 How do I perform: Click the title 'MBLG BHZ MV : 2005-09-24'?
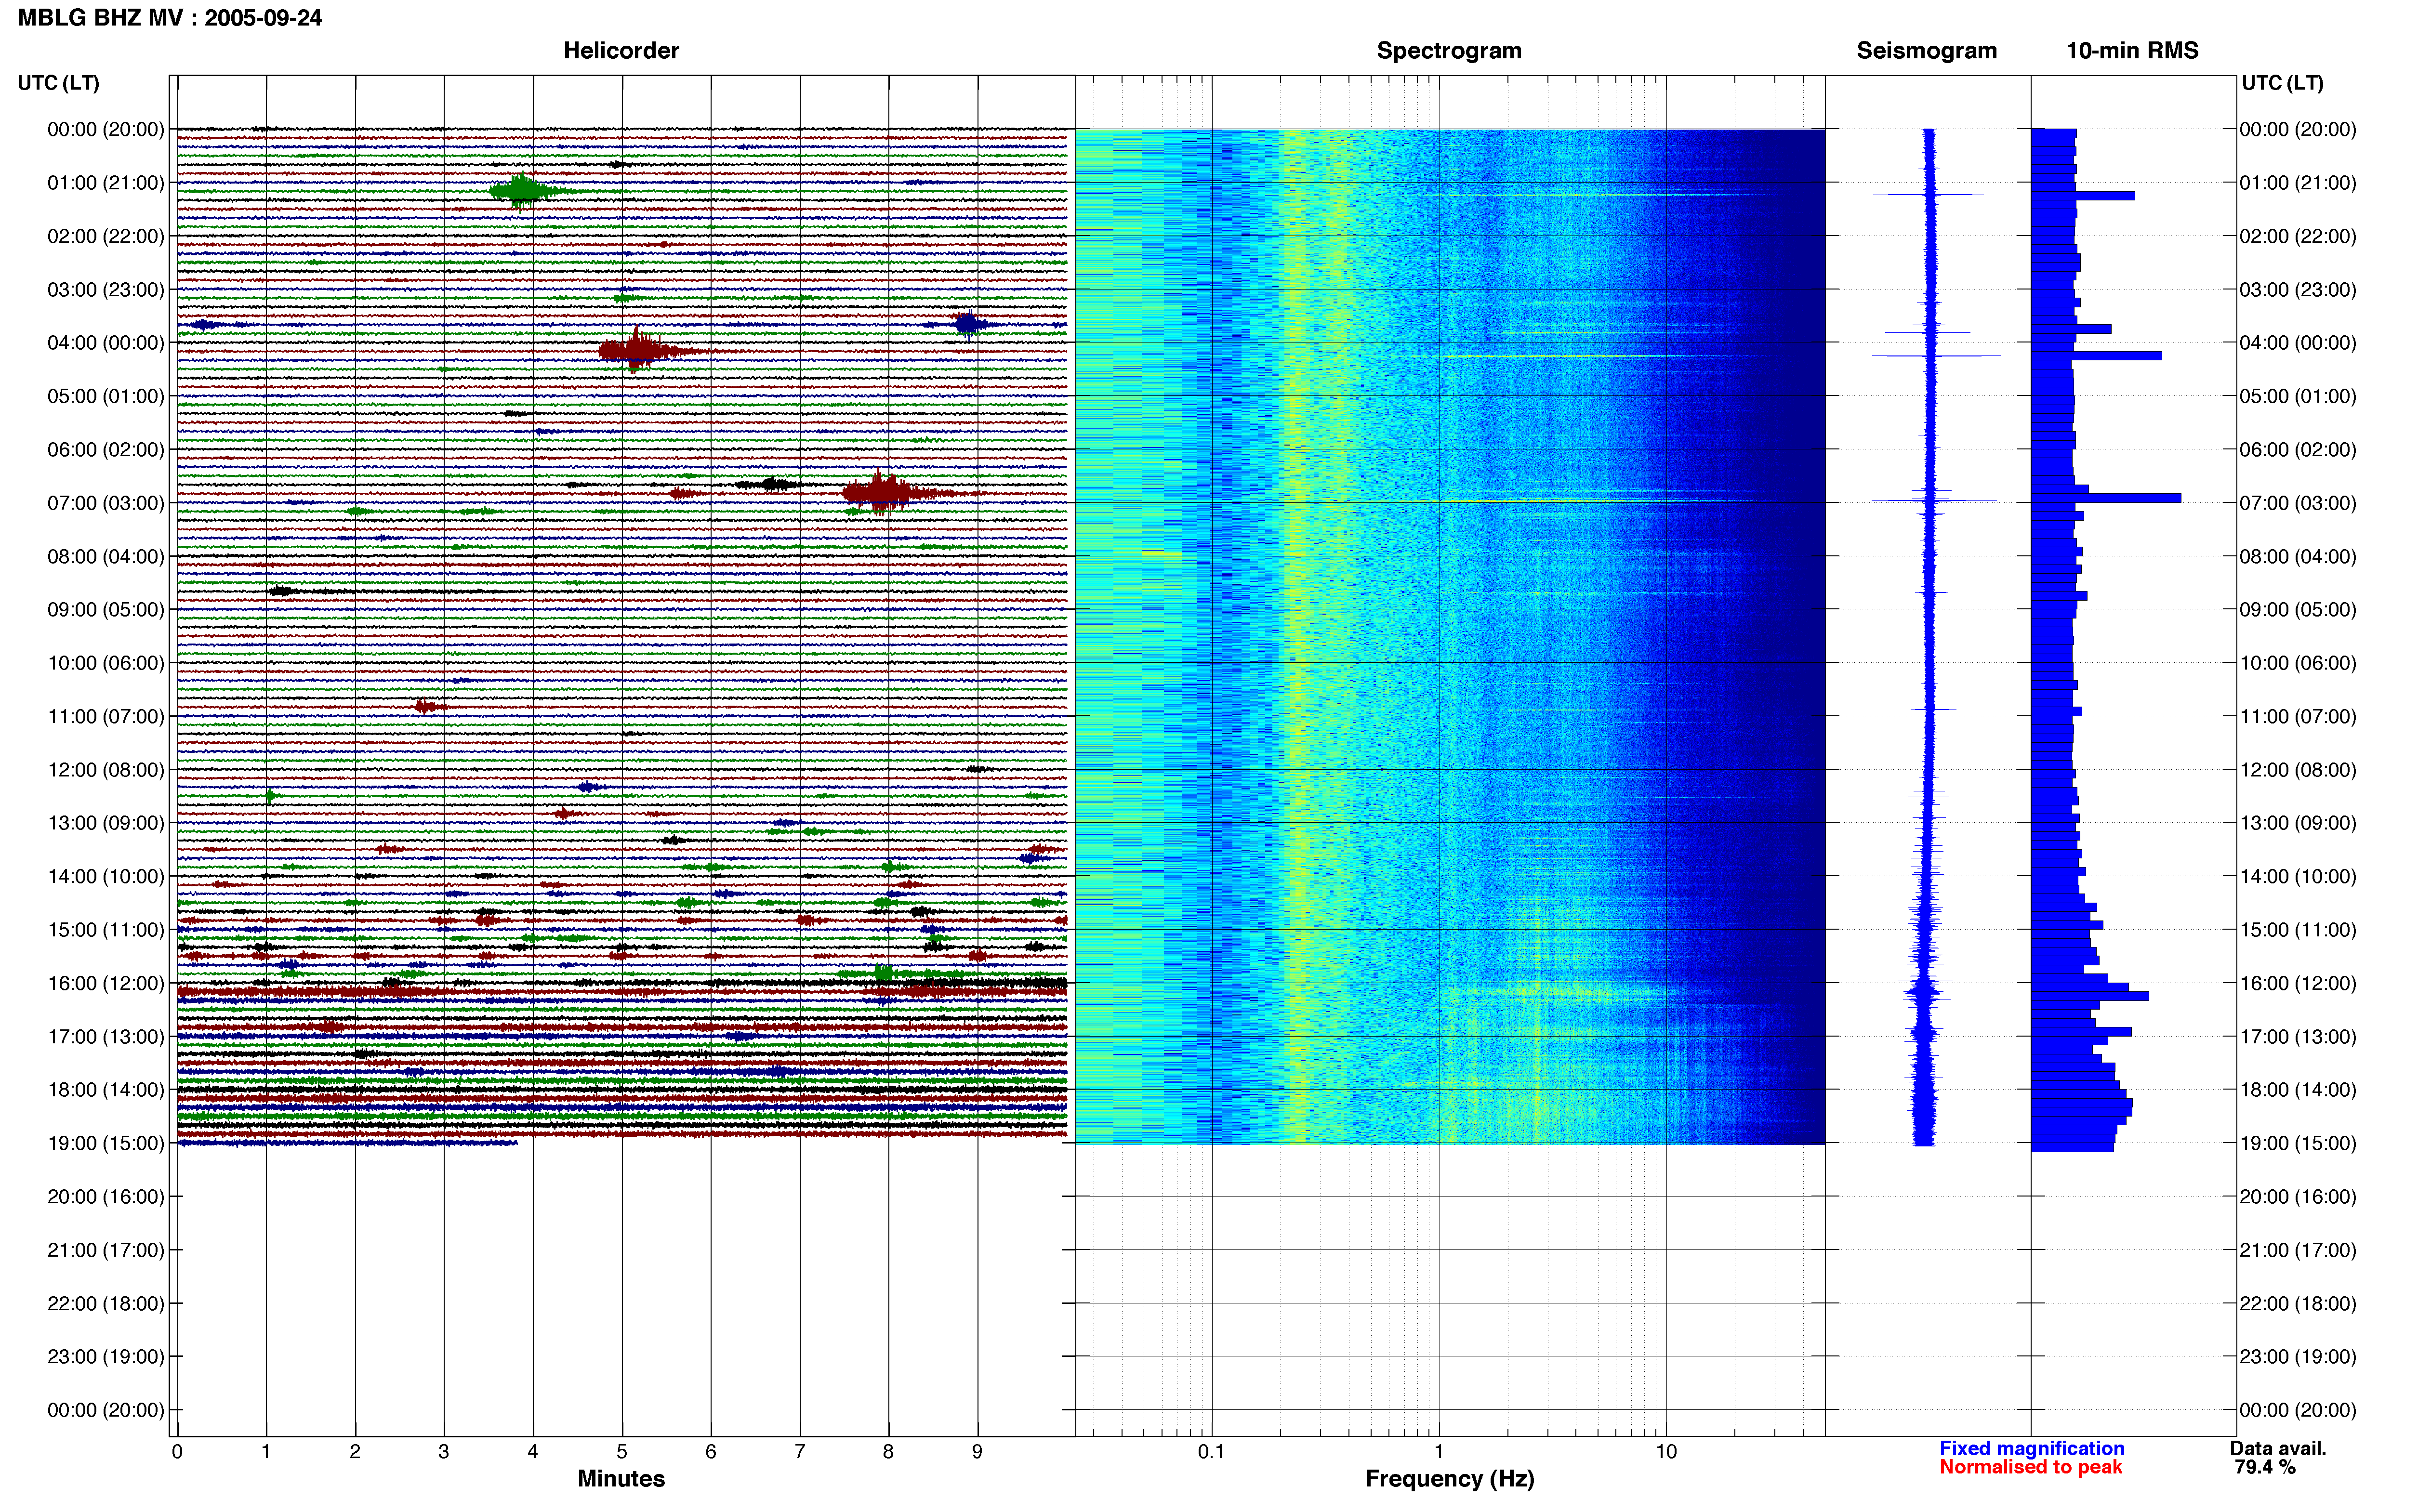[x=170, y=18]
